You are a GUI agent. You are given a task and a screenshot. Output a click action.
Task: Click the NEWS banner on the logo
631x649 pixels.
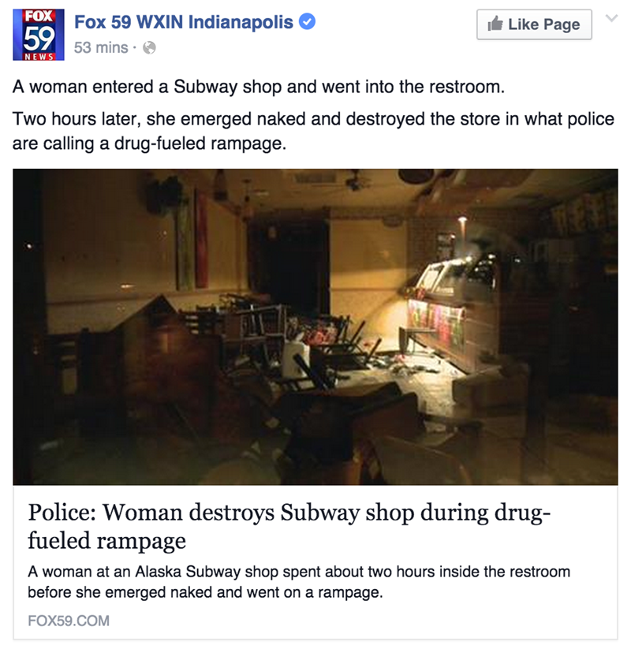pos(39,56)
